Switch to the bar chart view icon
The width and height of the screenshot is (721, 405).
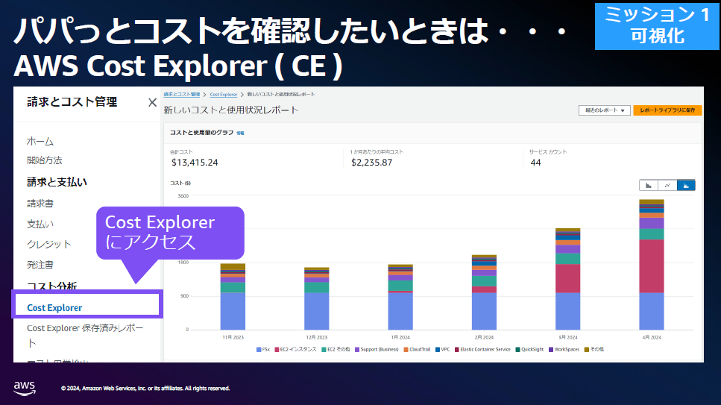[x=649, y=186]
